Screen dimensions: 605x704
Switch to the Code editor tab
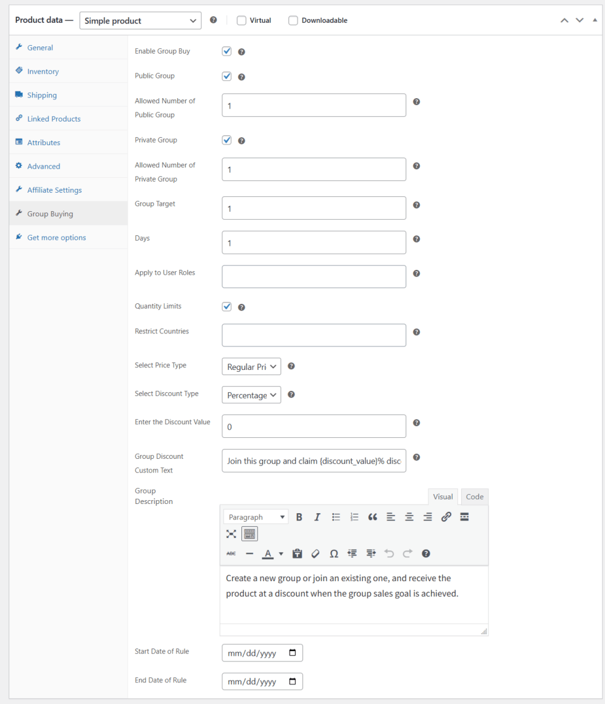point(475,497)
